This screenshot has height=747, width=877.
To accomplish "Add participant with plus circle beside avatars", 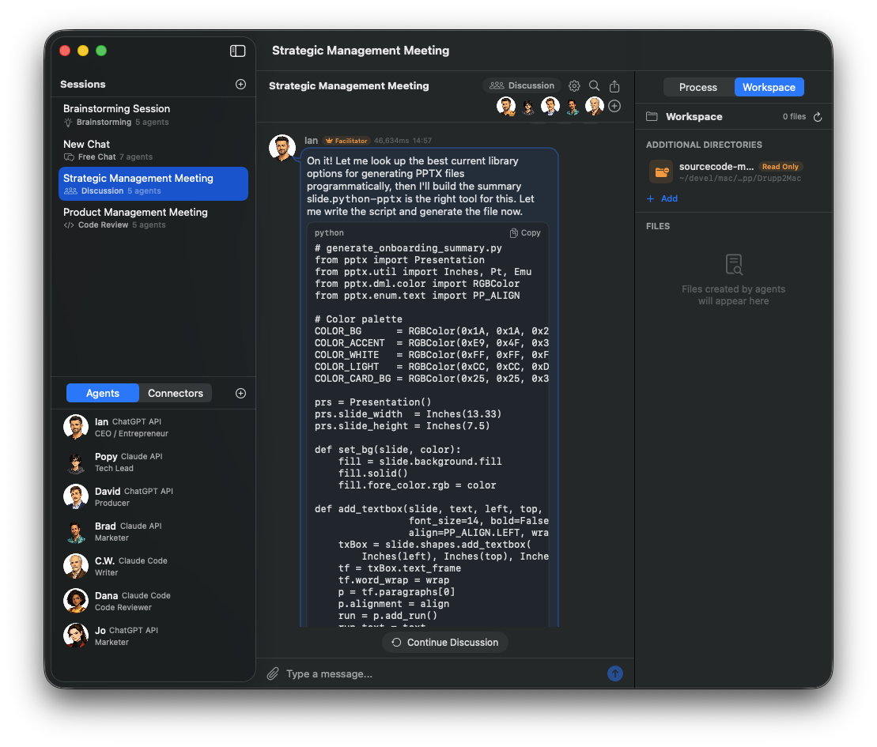I will (614, 106).
